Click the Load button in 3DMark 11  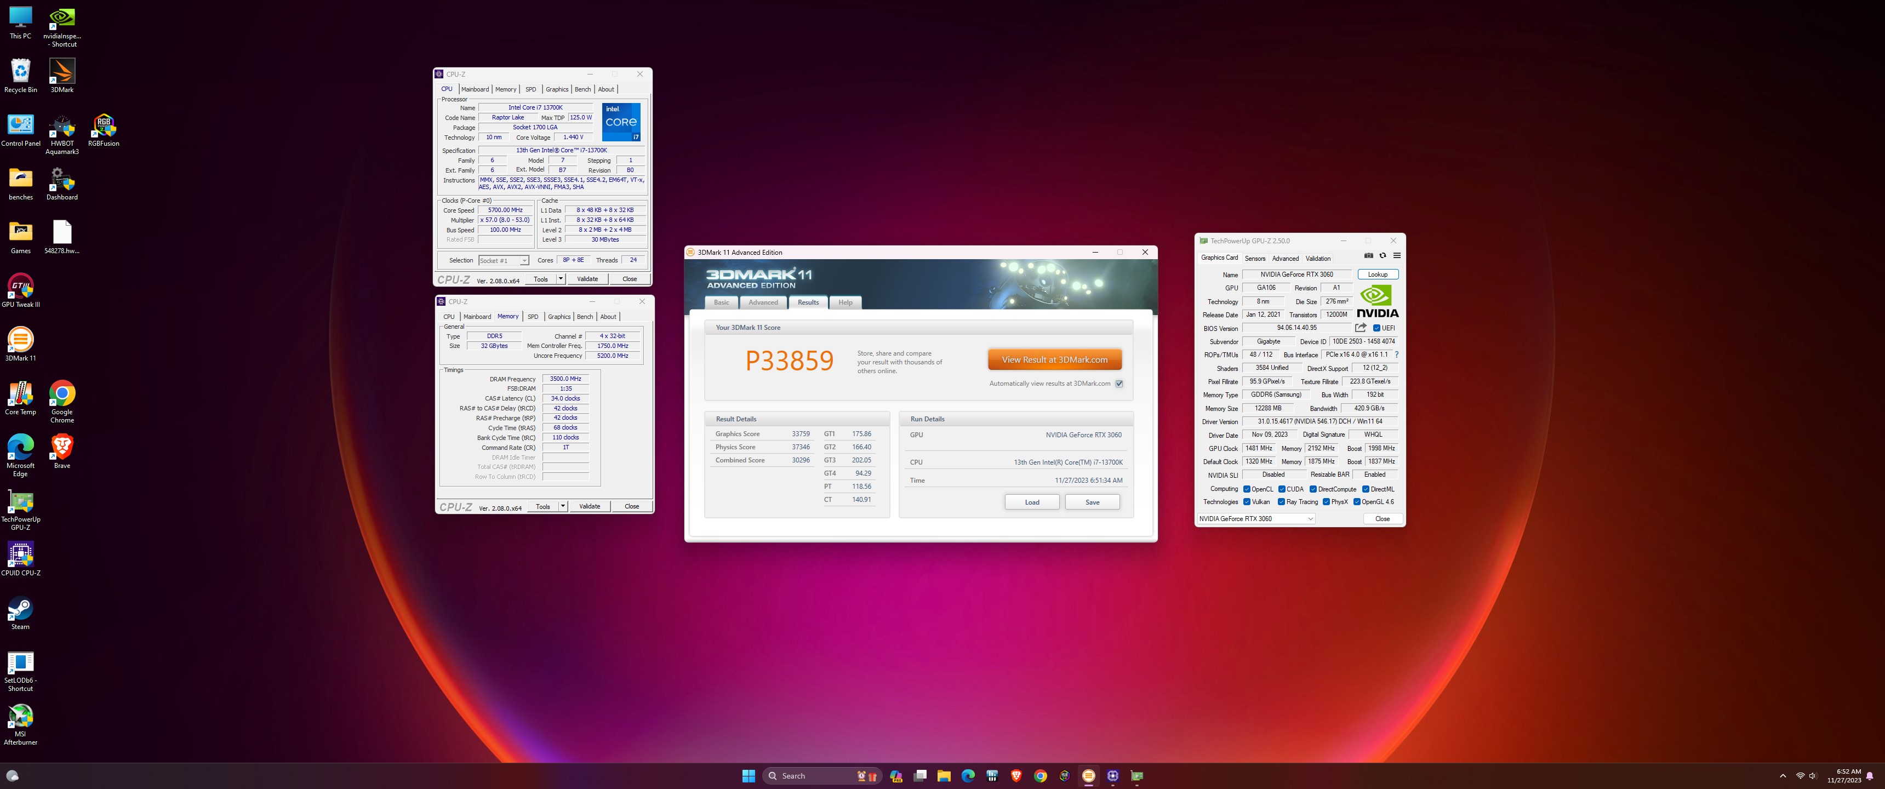point(1032,502)
